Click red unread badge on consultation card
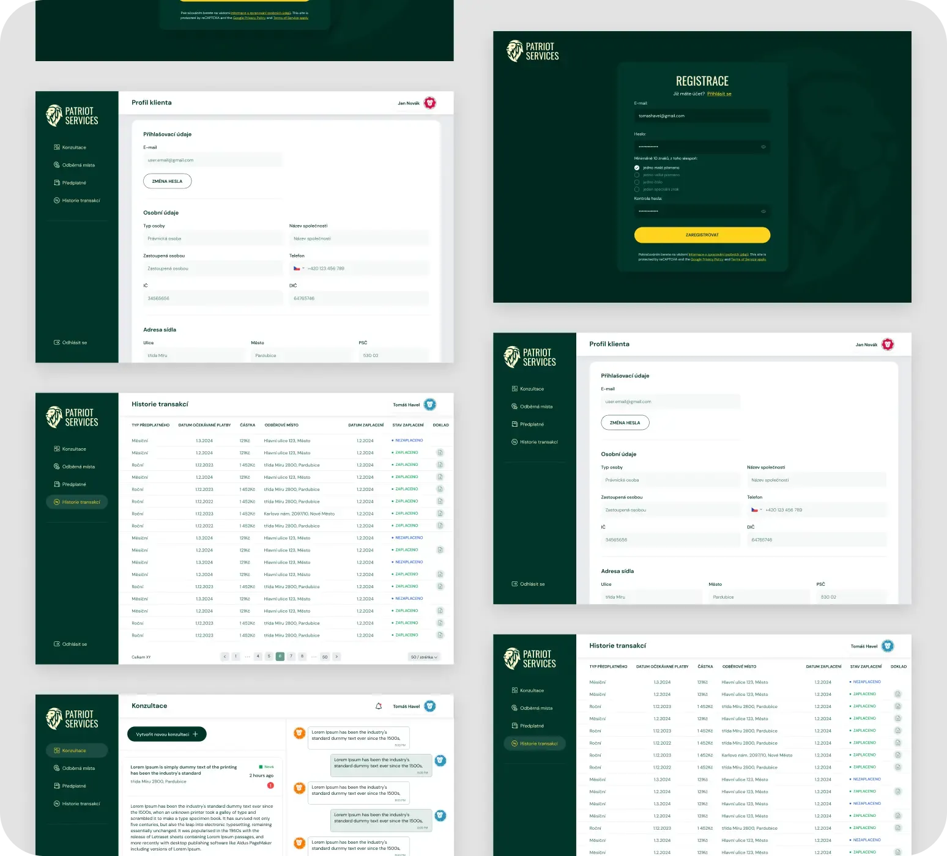Image resolution: width=947 pixels, height=856 pixels. tap(270, 785)
